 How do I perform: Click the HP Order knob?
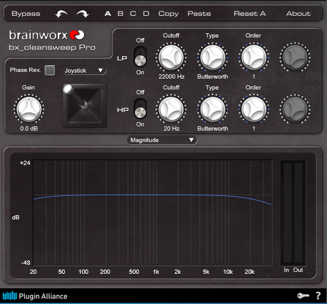254,109
